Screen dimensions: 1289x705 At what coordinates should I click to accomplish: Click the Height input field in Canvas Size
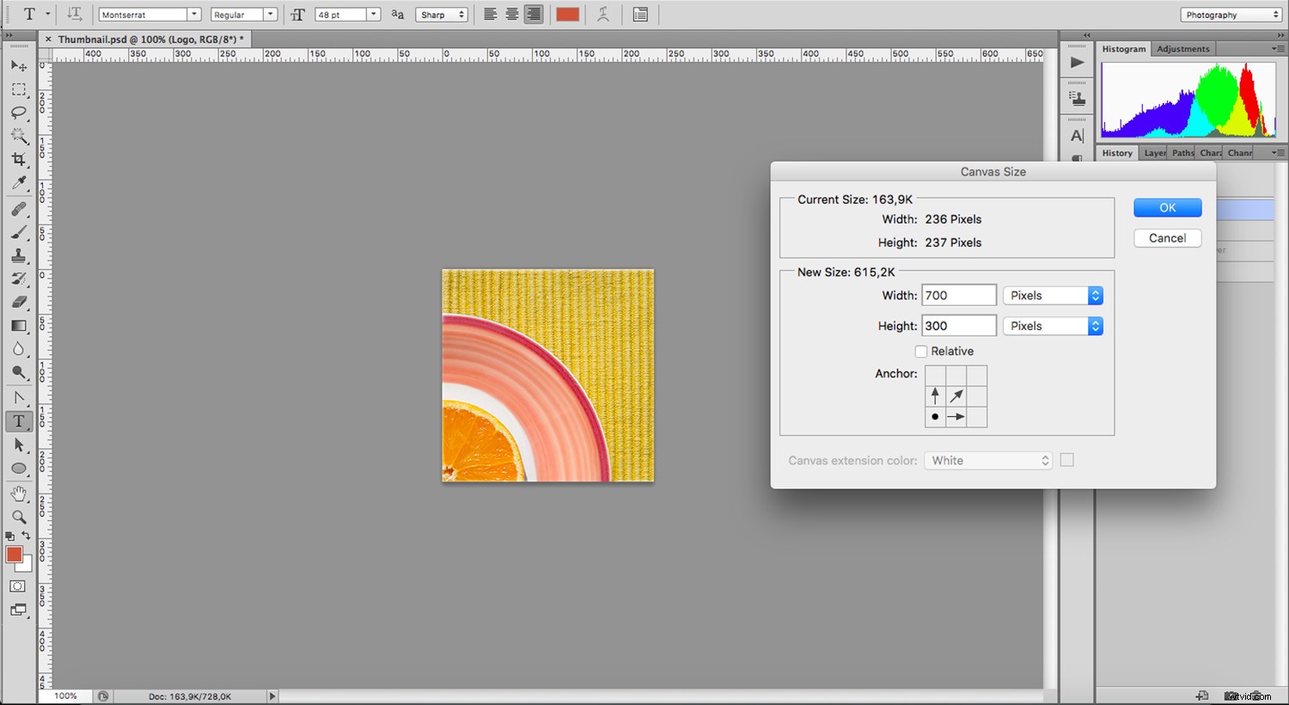click(958, 325)
